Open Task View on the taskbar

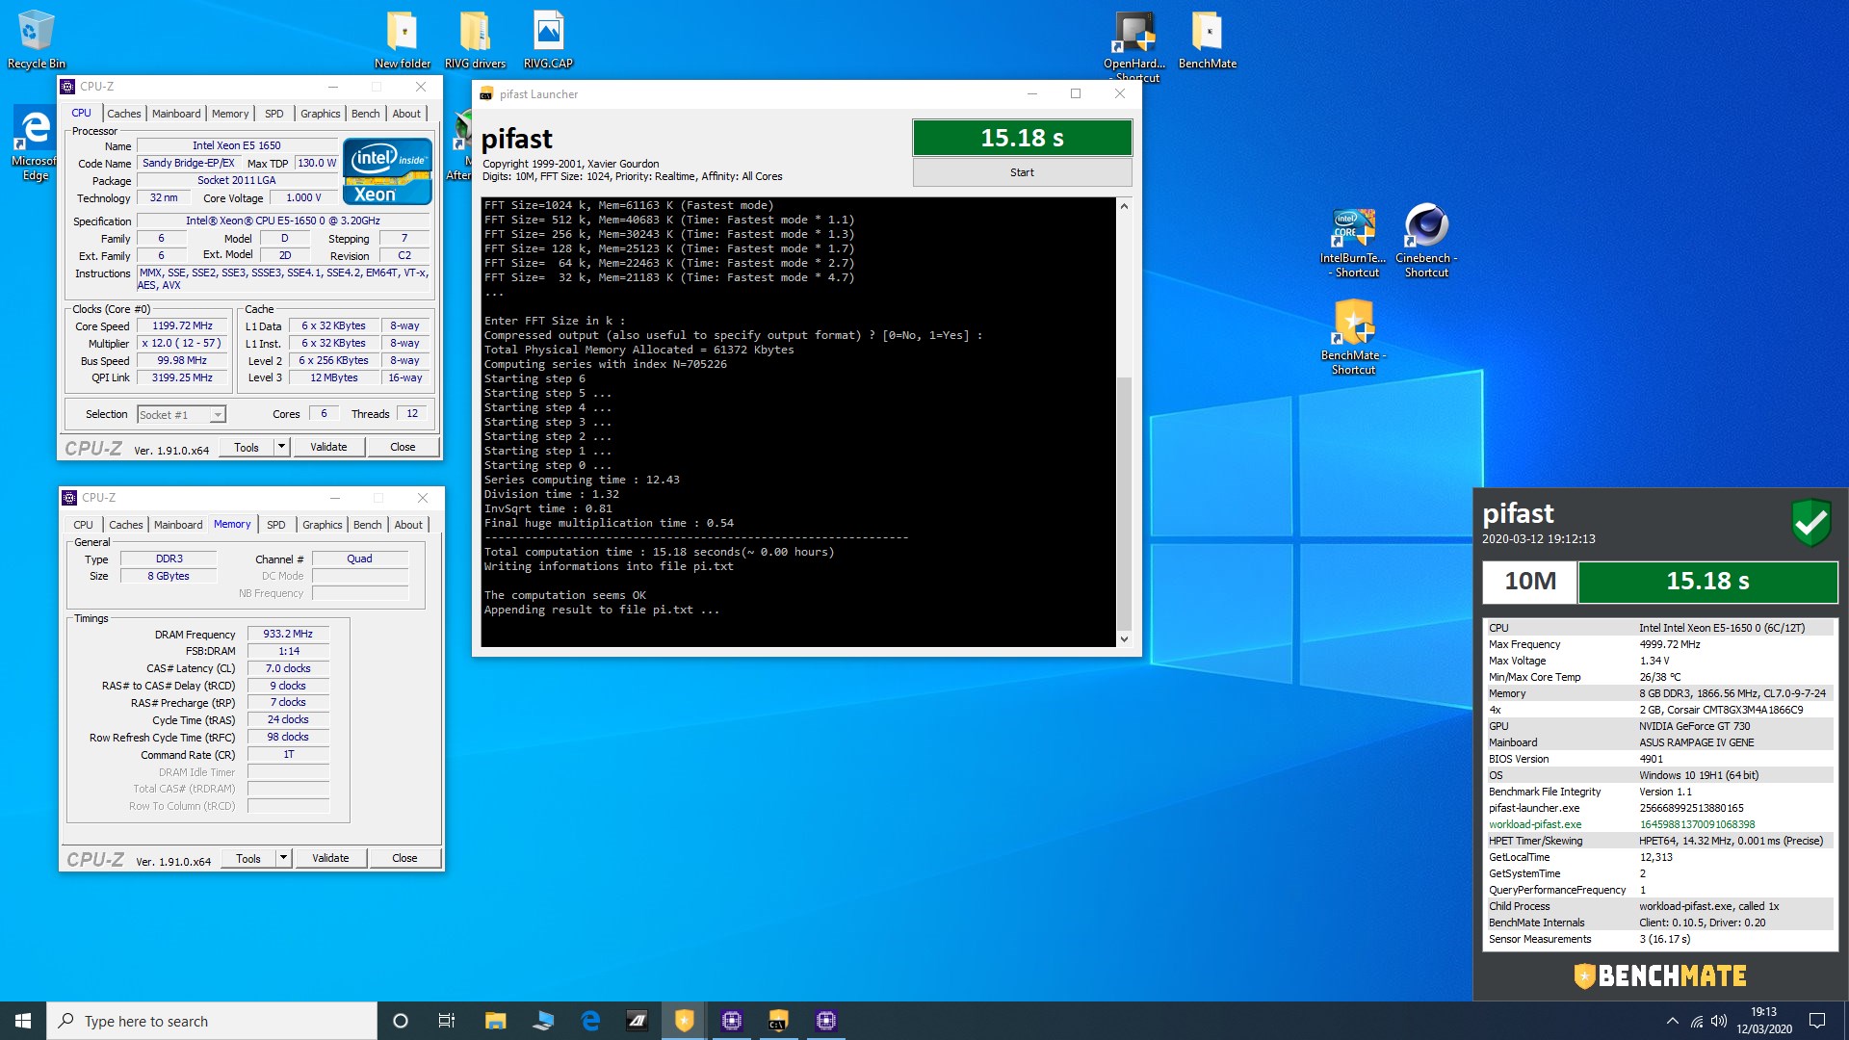pos(447,1021)
